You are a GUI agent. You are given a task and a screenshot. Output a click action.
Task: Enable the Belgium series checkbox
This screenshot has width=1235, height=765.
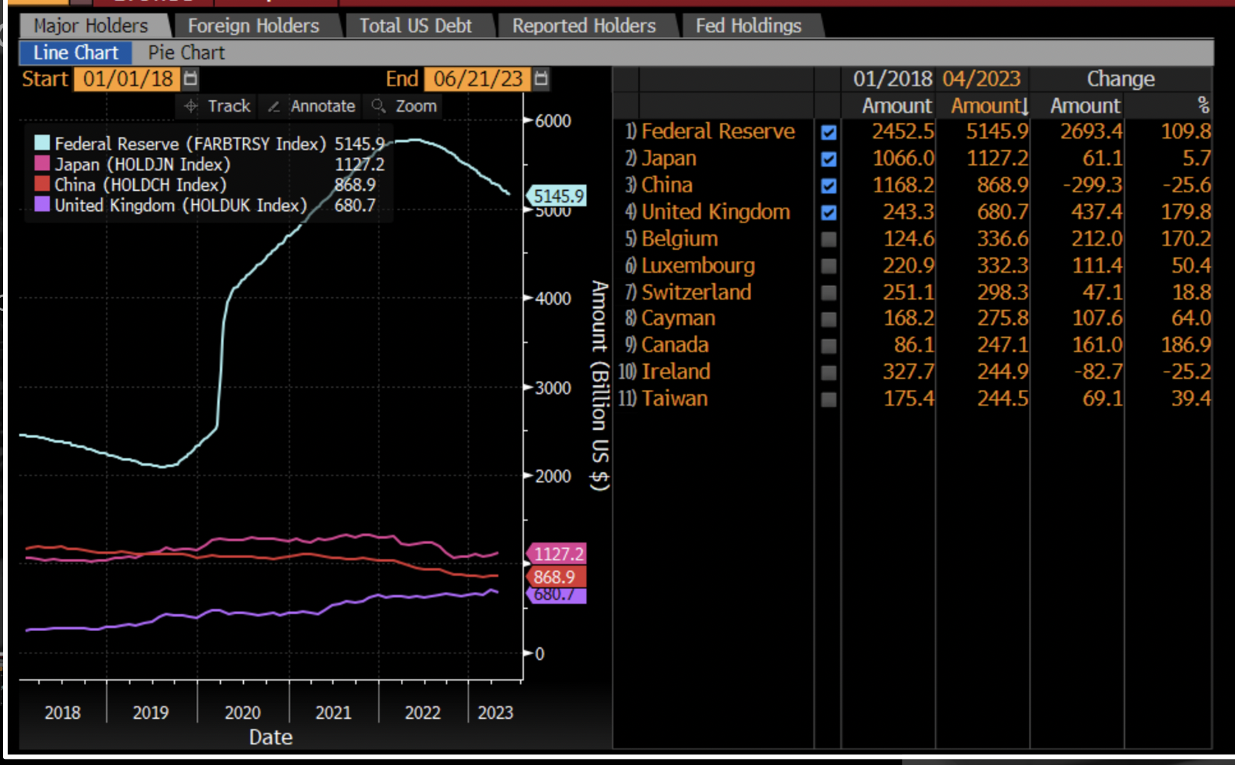829,239
